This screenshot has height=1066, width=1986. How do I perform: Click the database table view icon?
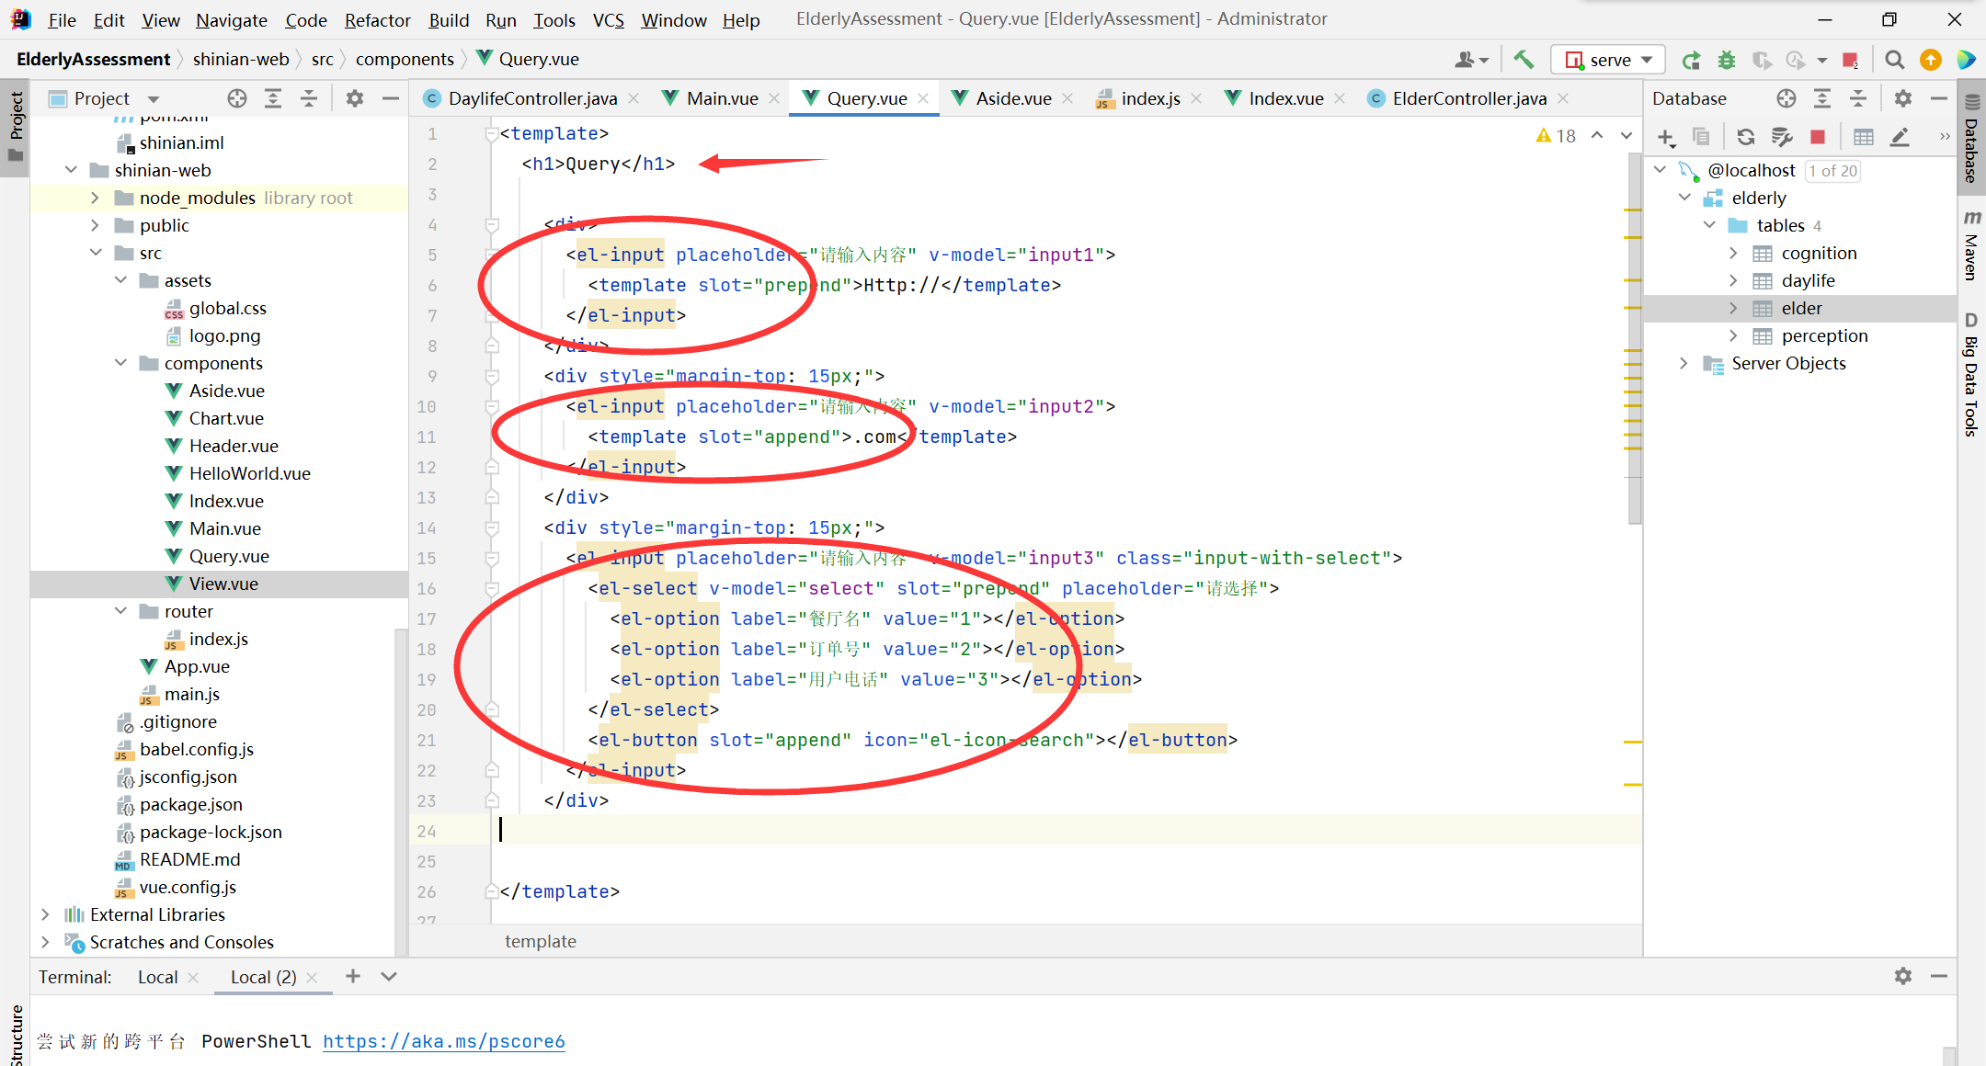click(x=1863, y=137)
